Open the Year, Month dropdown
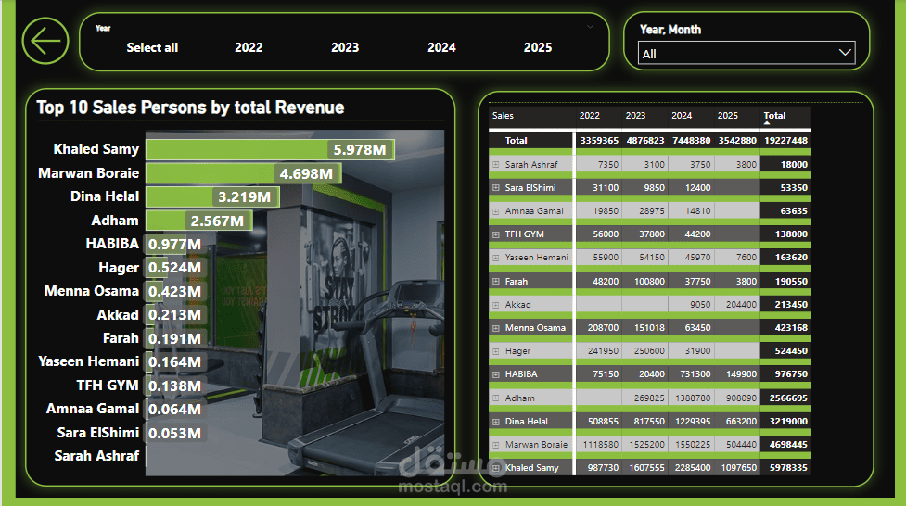Image resolution: width=906 pixels, height=506 pixels. 746,53
